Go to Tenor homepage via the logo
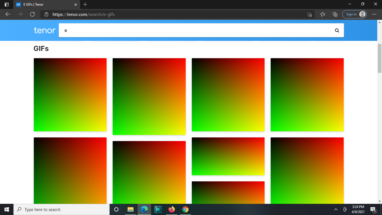Screen dimensions: 382x215 tap(44, 30)
